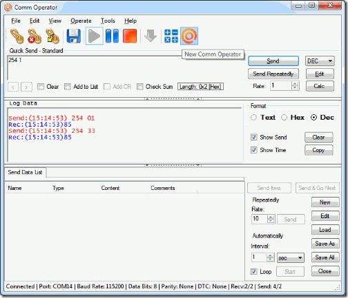Click the next history arrow button
Viewport: 348px width, 298px height.
(x=26, y=87)
